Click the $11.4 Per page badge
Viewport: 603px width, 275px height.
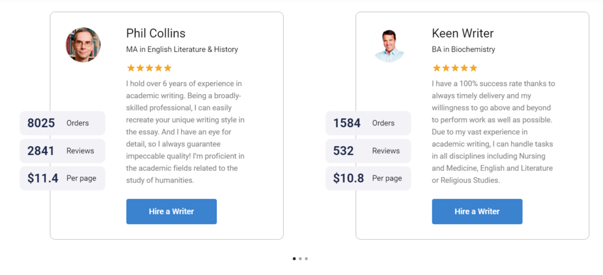[62, 178]
